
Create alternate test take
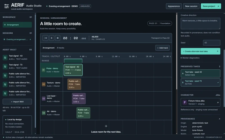point(201,51)
